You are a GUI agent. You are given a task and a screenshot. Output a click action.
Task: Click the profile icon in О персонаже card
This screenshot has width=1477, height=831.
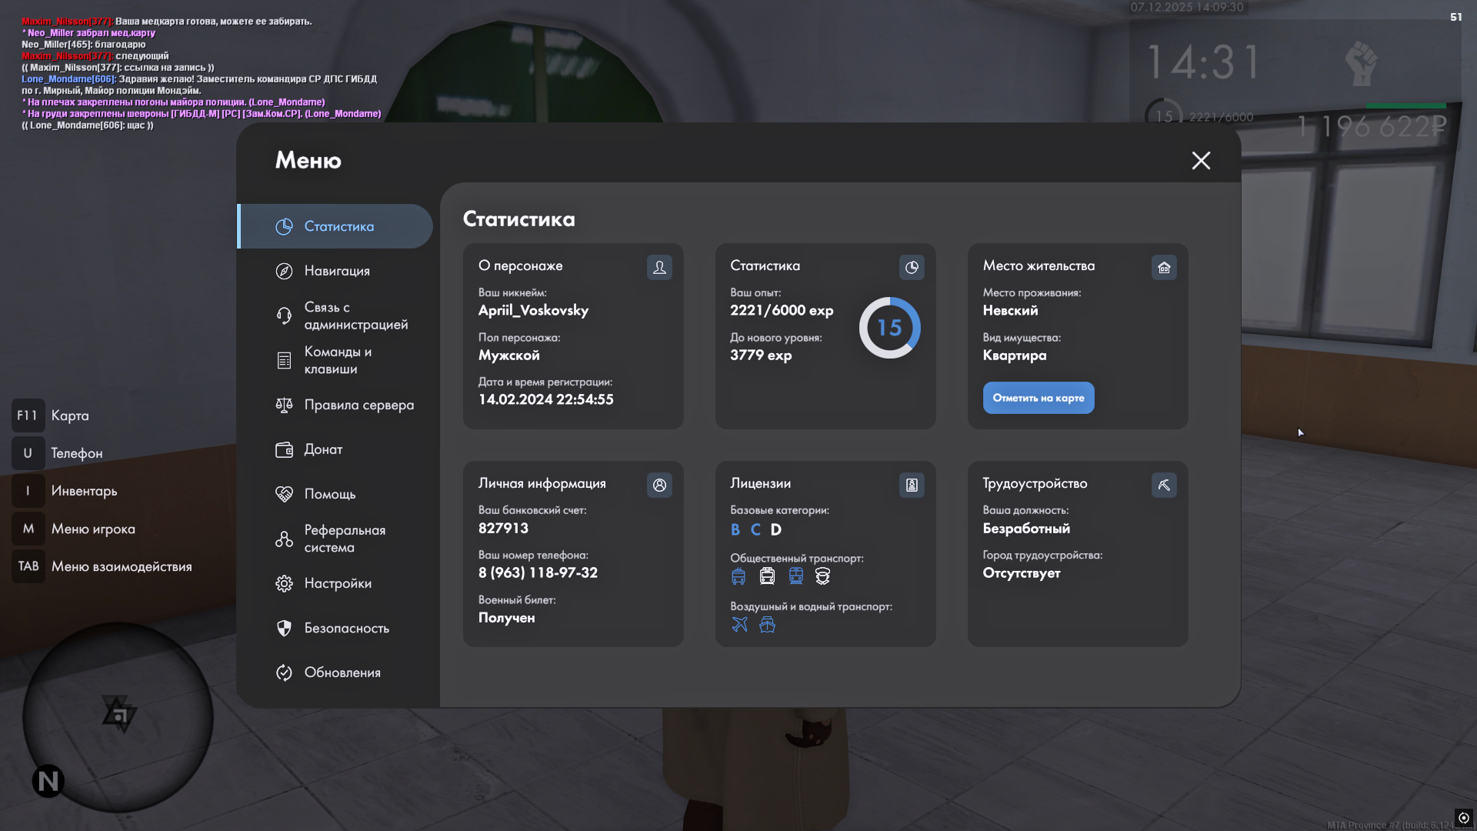(x=659, y=267)
